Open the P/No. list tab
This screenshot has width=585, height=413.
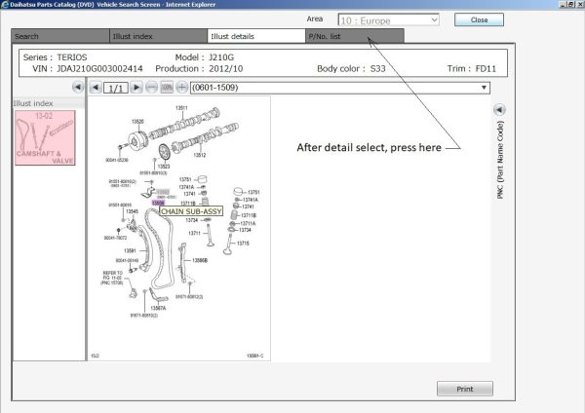355,36
